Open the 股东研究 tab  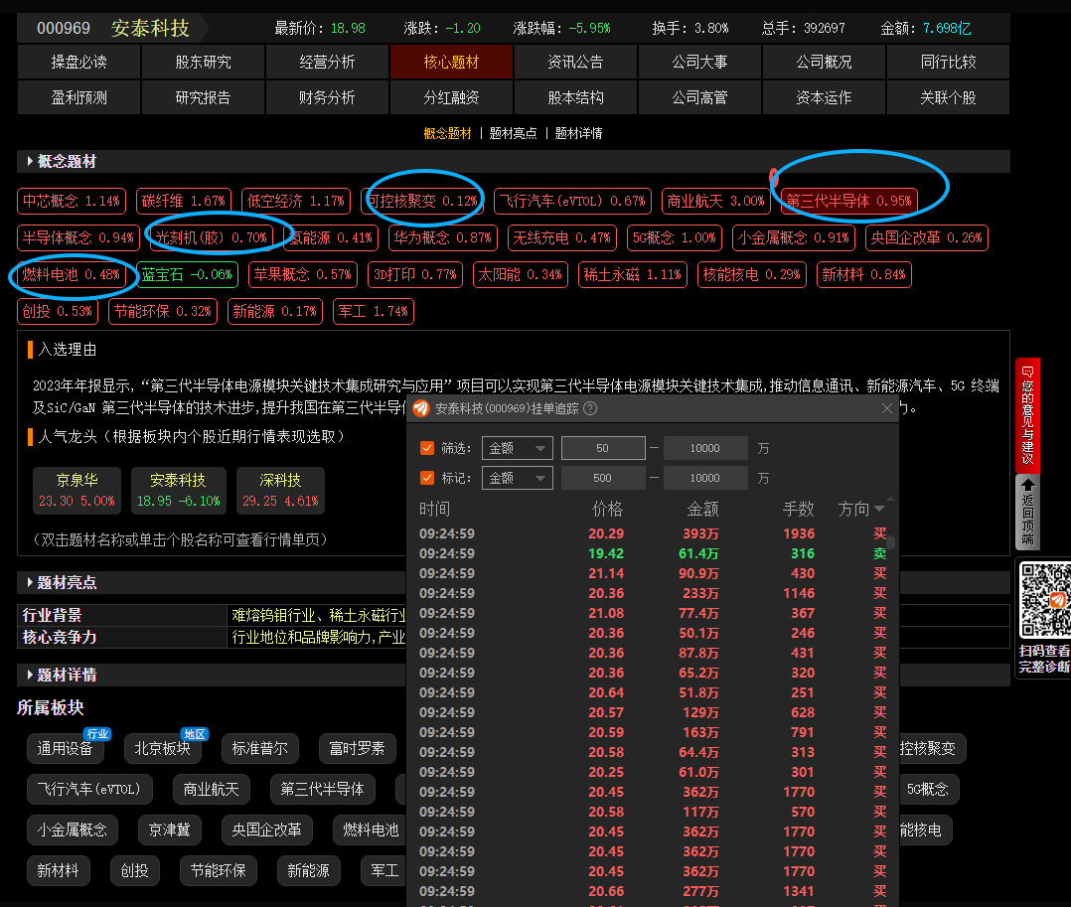(x=203, y=63)
